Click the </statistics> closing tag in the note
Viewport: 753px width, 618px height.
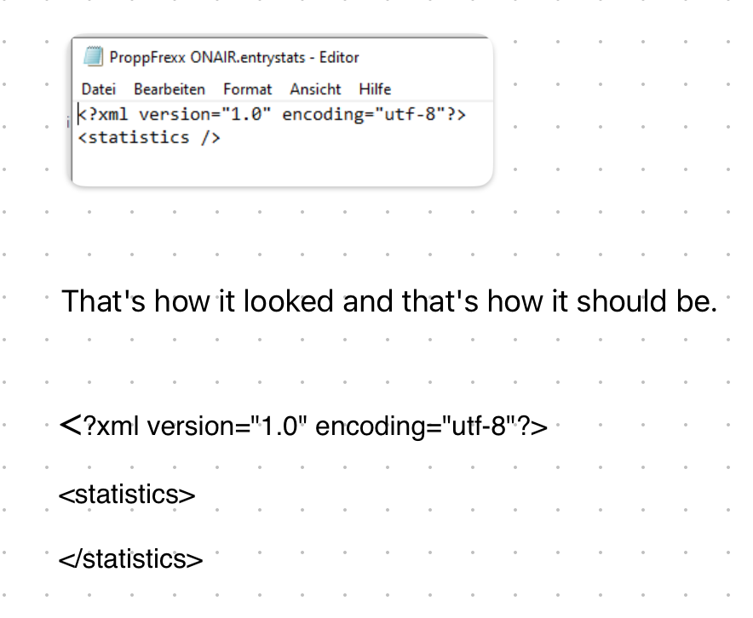coord(130,559)
